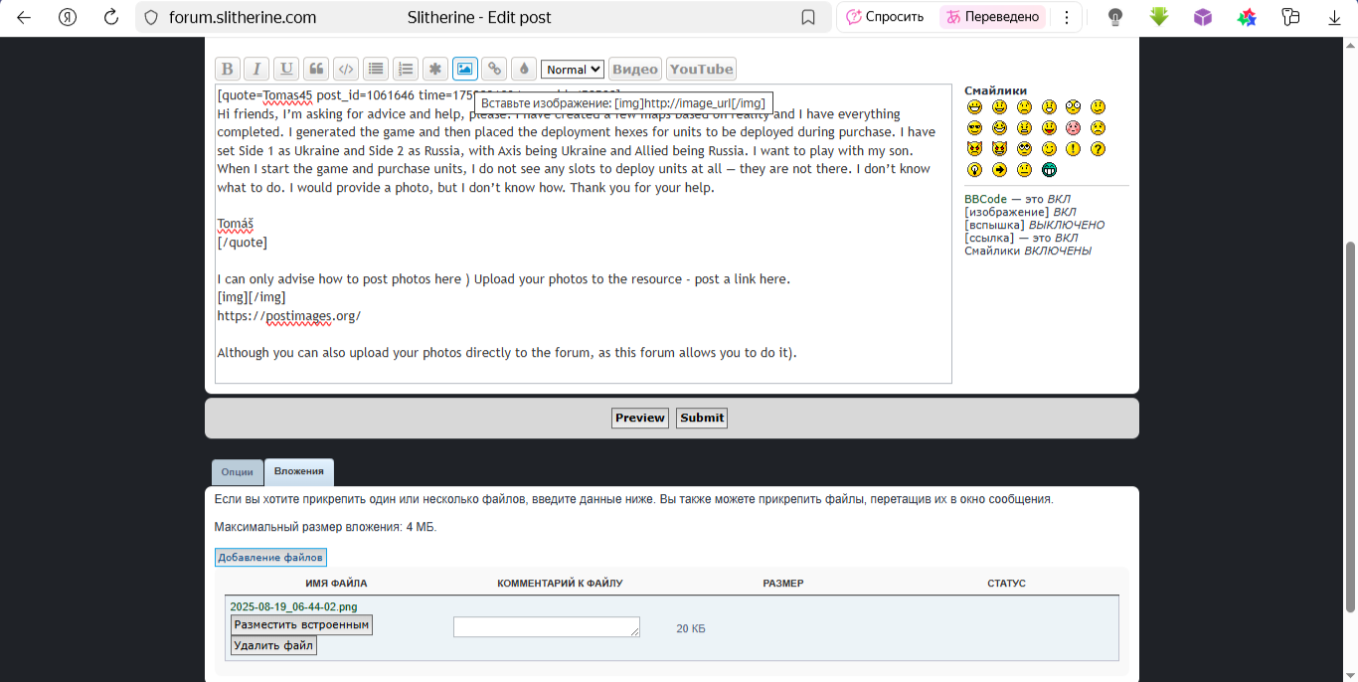This screenshot has height=682, width=1358.
Task: Preview the post before submitting
Action: (x=639, y=418)
